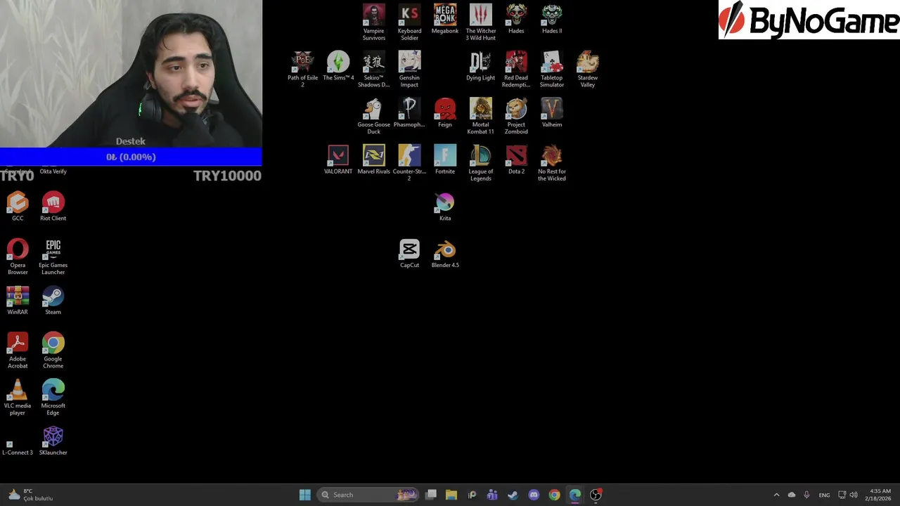The height and width of the screenshot is (506, 900).
Task: Open the Riot Client shortcut
Action: 53,207
